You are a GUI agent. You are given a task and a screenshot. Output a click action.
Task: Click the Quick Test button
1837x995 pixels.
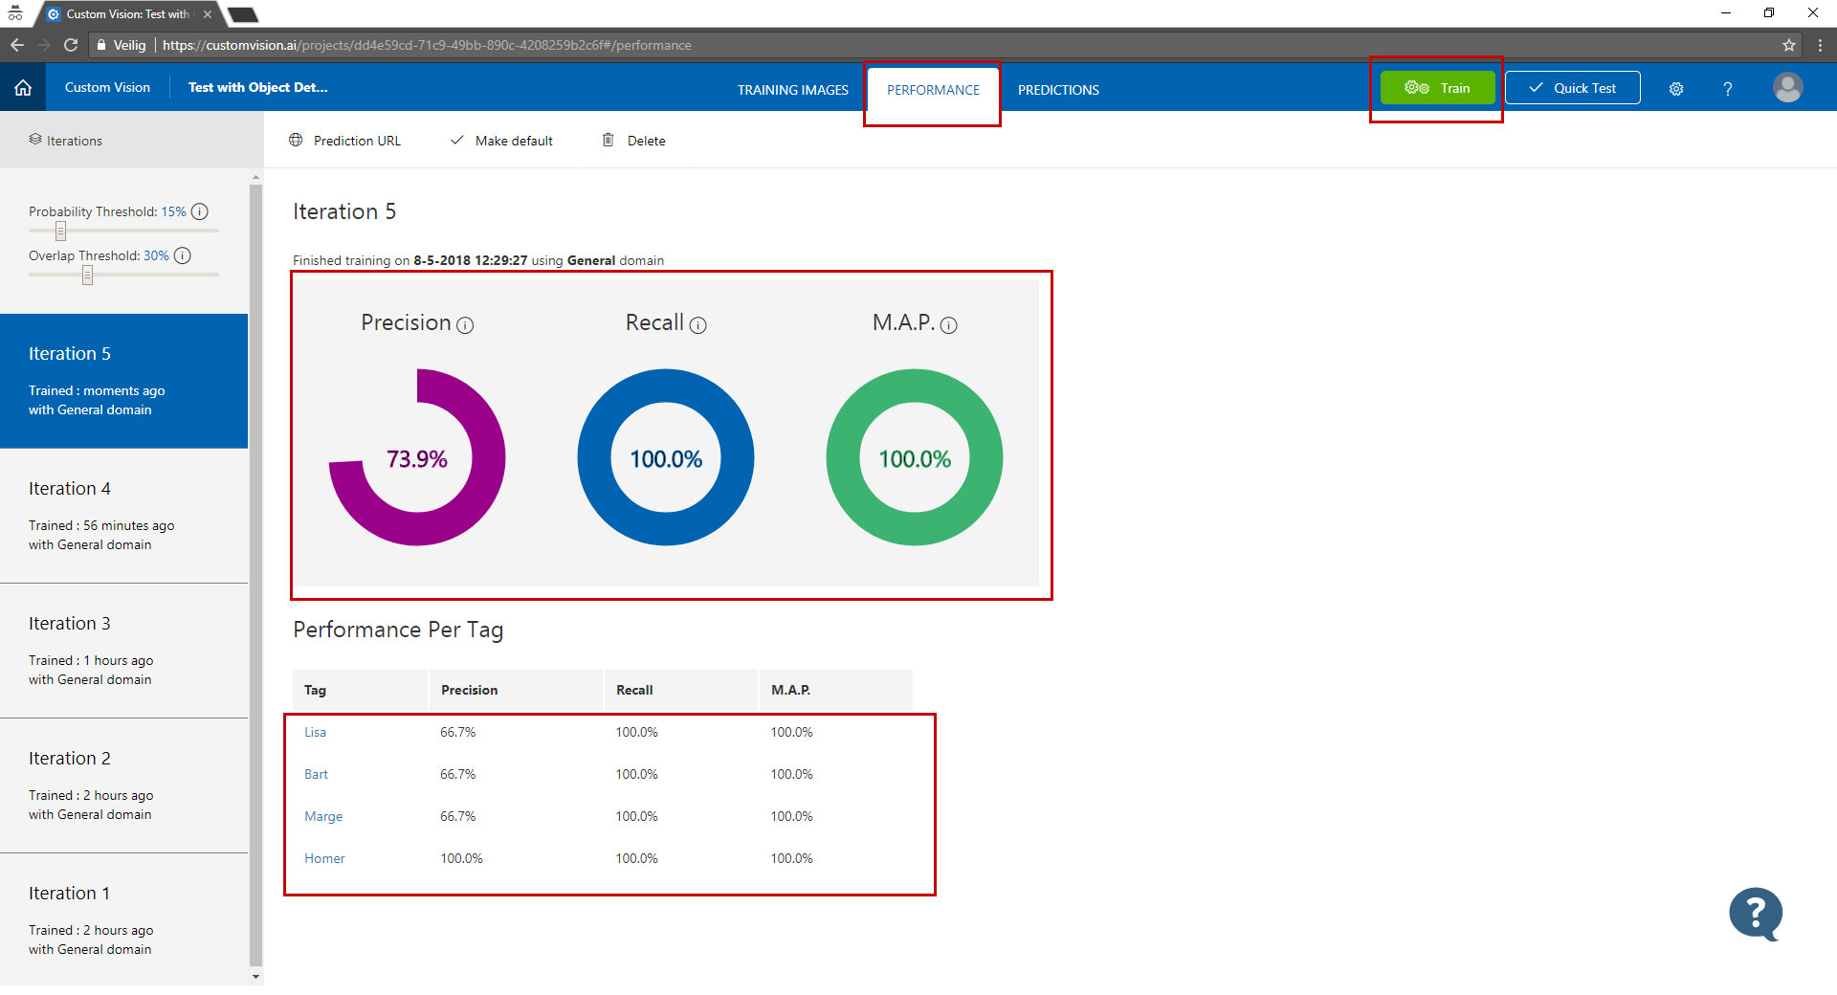click(1573, 88)
